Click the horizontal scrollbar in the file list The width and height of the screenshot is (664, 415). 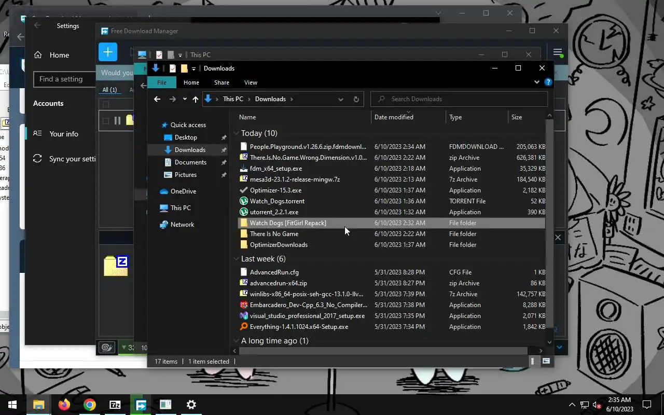[384, 351]
